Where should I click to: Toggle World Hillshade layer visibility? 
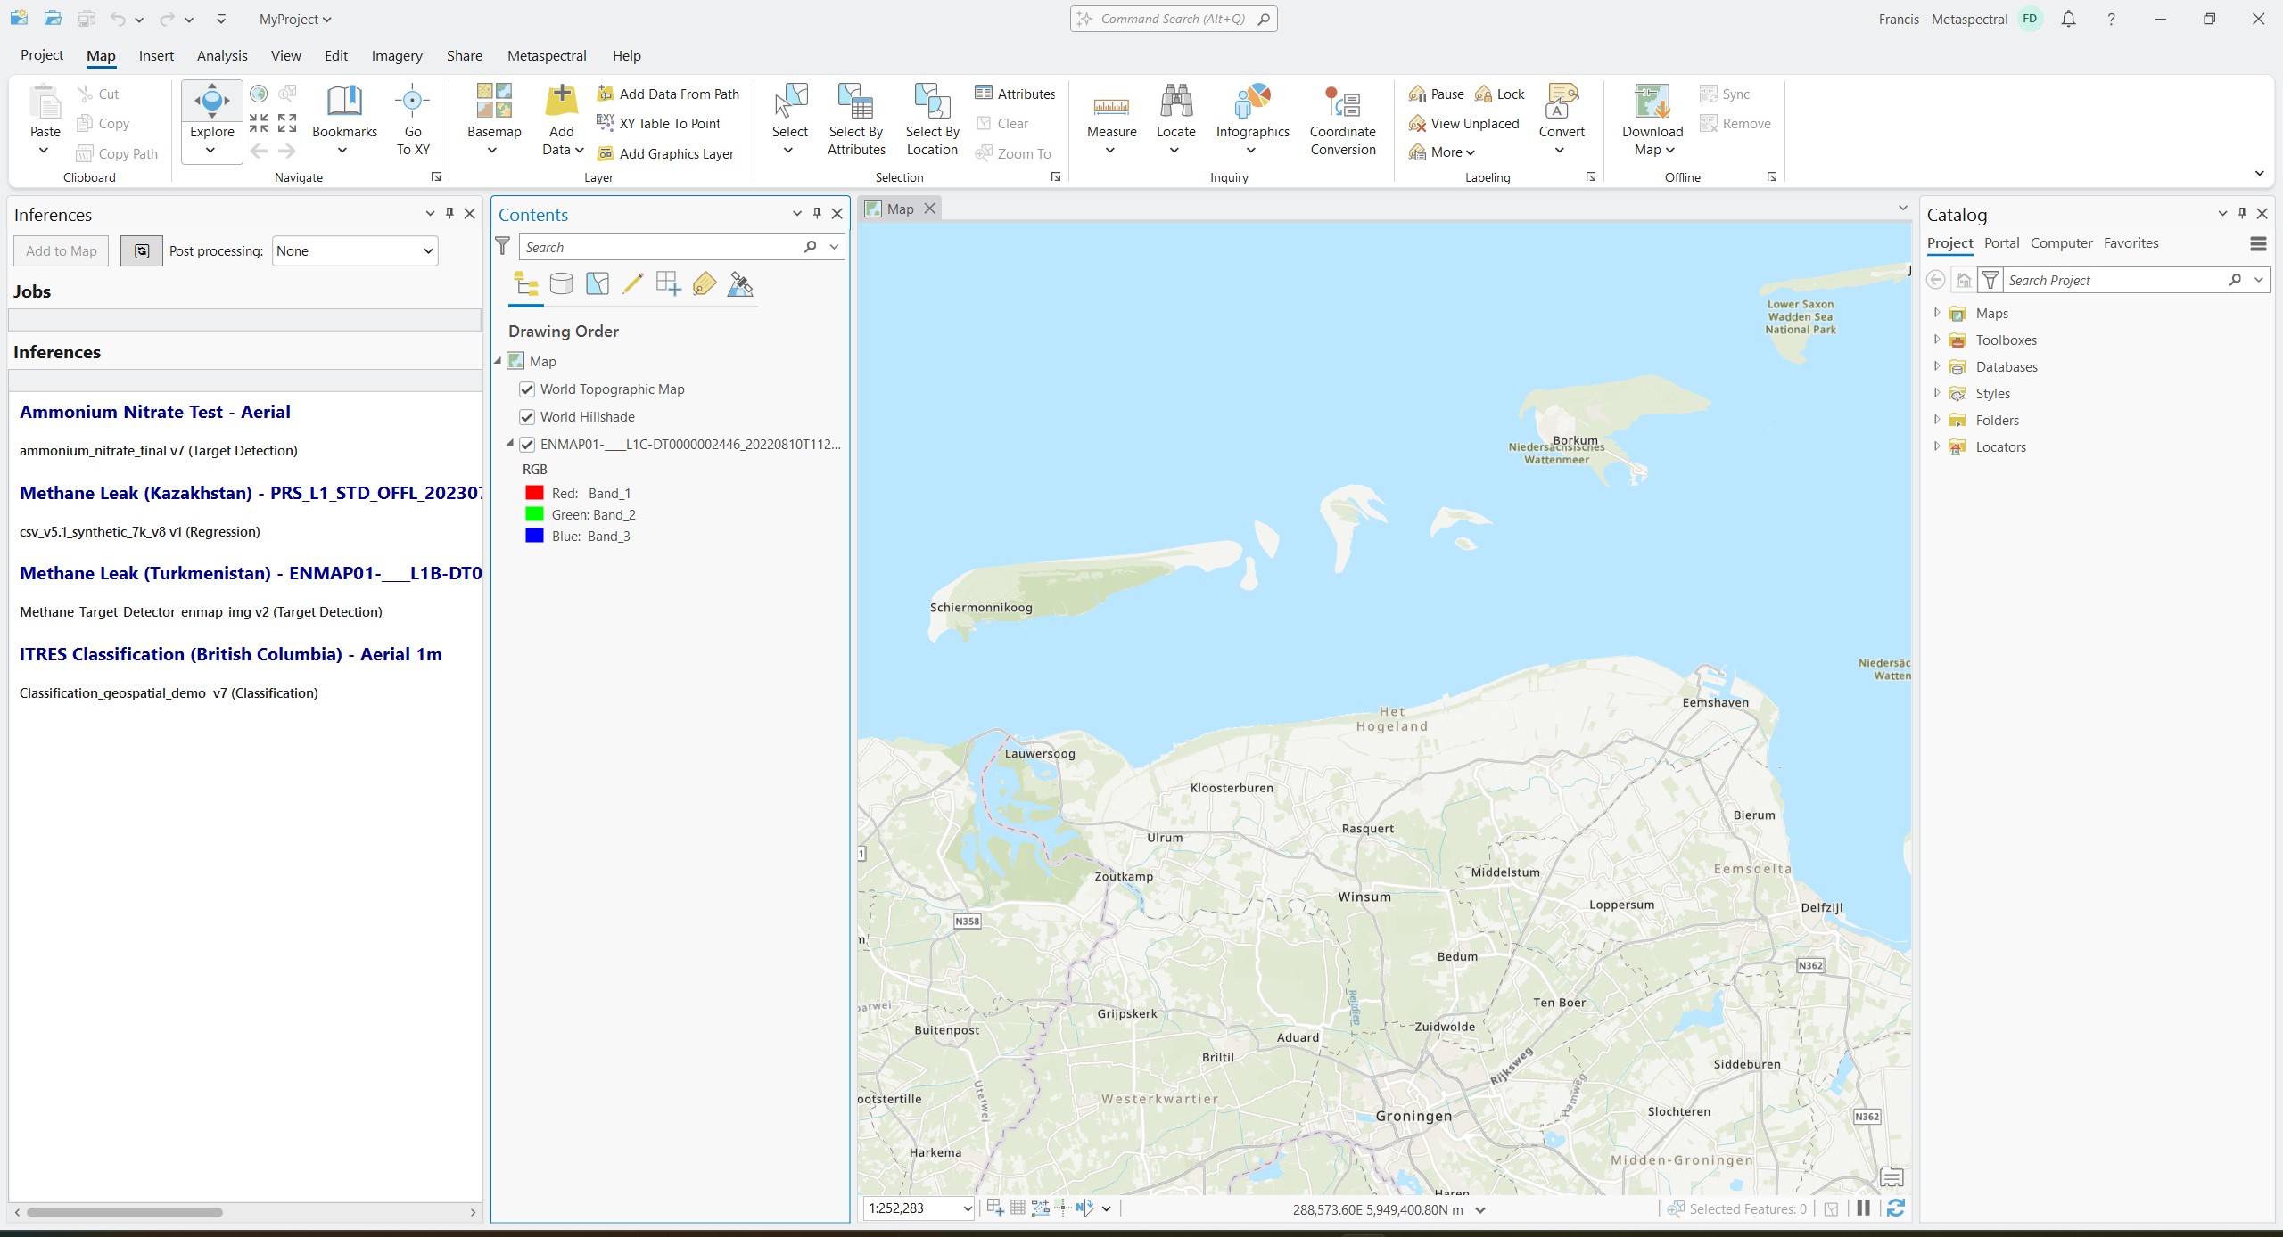coord(527,417)
